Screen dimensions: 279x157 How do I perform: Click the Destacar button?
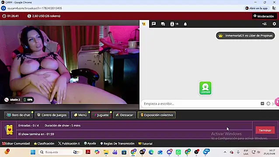pos(124,115)
